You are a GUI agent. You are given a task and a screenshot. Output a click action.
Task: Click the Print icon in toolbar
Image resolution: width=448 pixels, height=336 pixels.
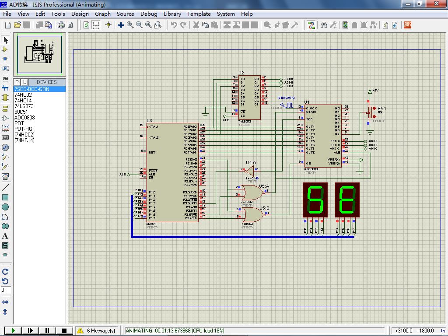(x=61, y=25)
